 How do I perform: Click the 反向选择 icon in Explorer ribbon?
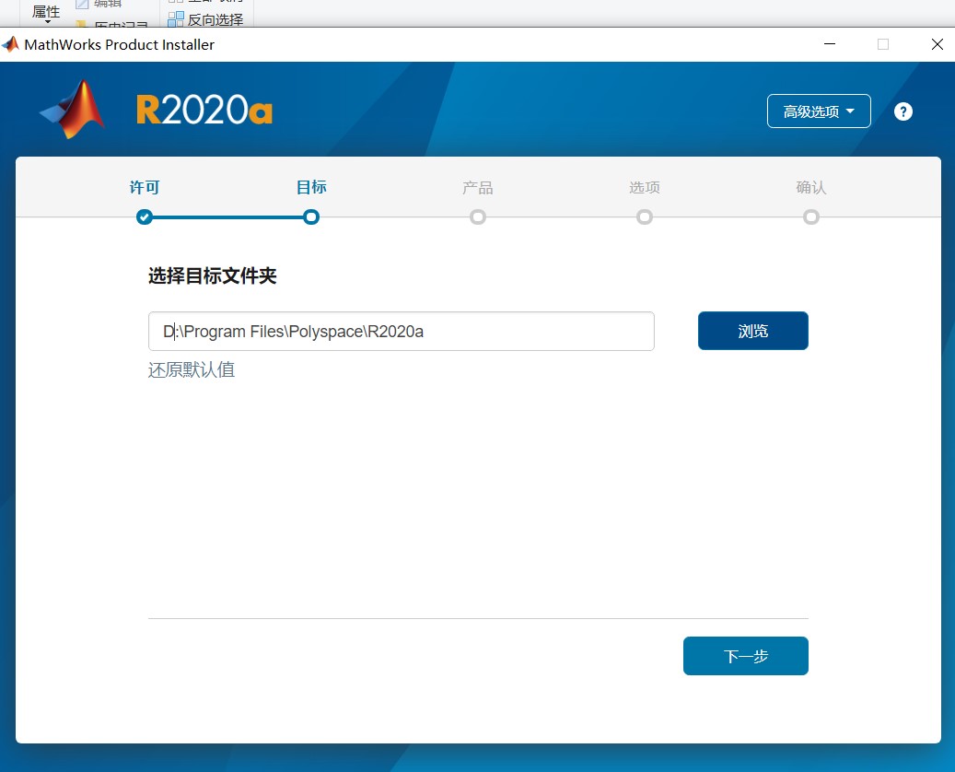click(177, 18)
